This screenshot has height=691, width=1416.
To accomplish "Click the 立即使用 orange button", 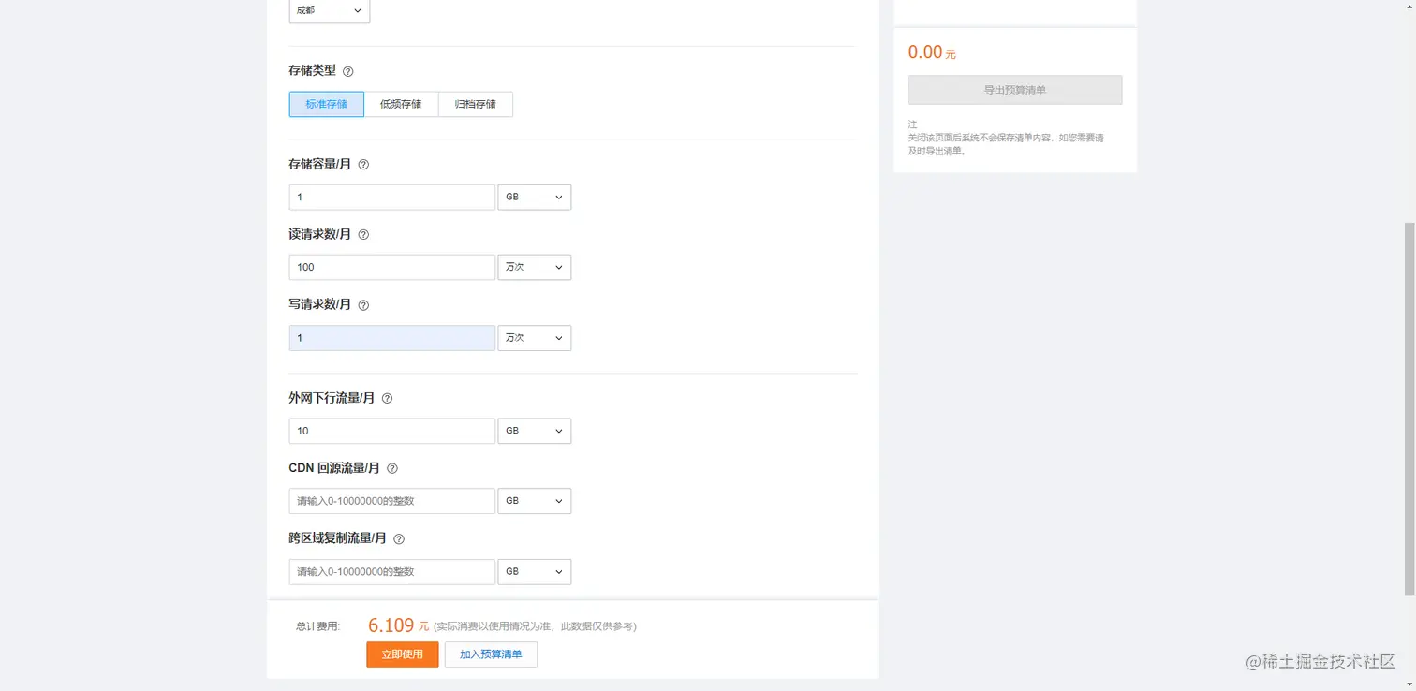I will tap(403, 654).
